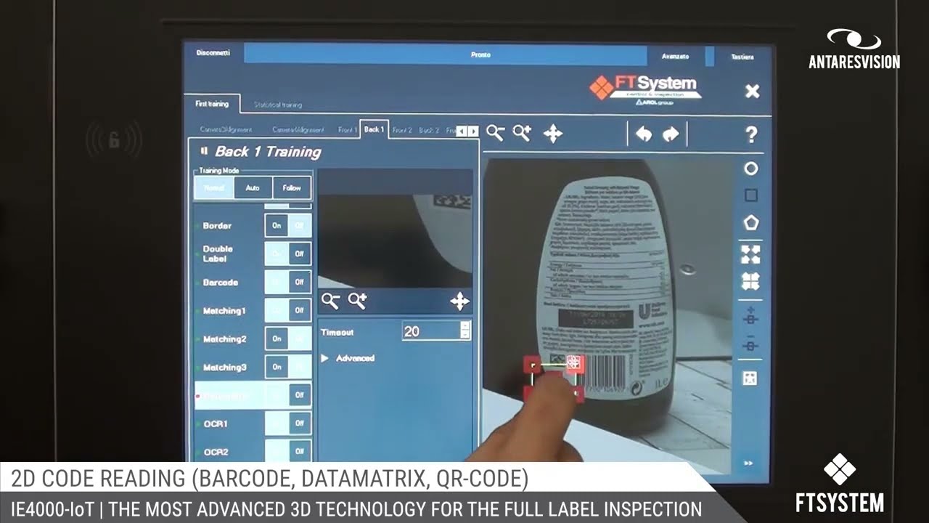This screenshot has height=523, width=929.
Task: Click the Disconnetti button
Action: [213, 53]
